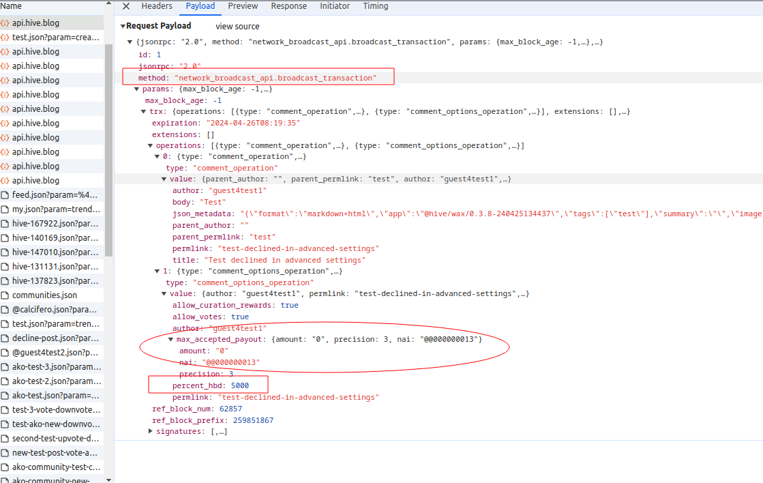Open the Initiator tab
Image resolution: width=763 pixels, height=483 pixels.
click(x=335, y=6)
